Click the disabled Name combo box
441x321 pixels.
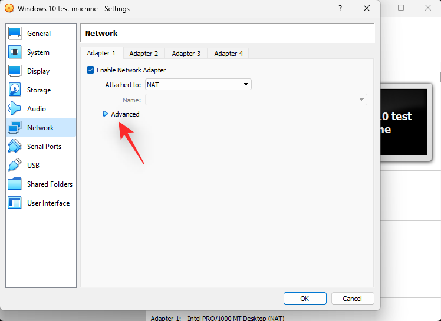[x=256, y=100]
